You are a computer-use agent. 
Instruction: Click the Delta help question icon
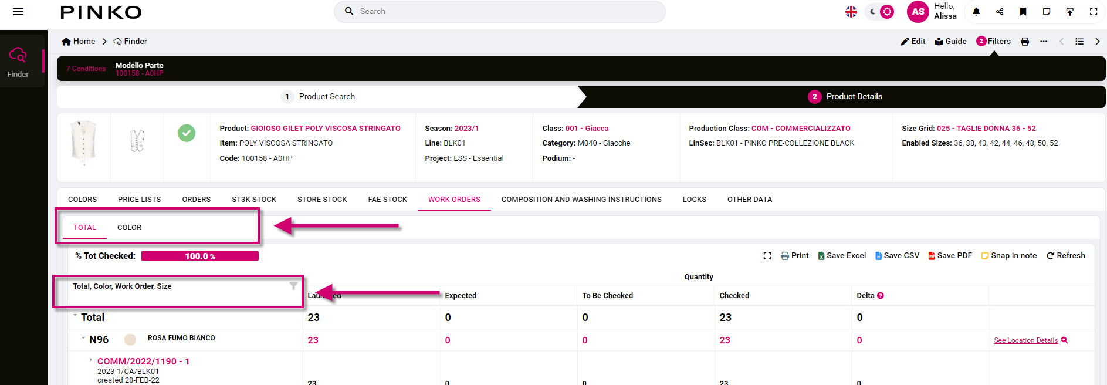880,296
